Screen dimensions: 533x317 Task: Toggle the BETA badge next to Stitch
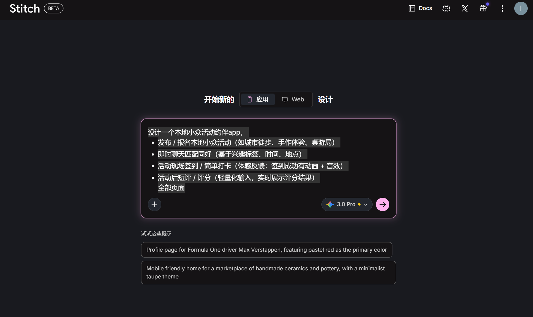tap(53, 8)
